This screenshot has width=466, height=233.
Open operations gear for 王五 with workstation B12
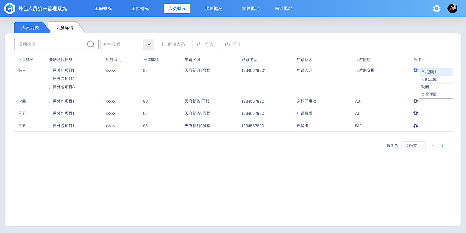[x=415, y=126]
